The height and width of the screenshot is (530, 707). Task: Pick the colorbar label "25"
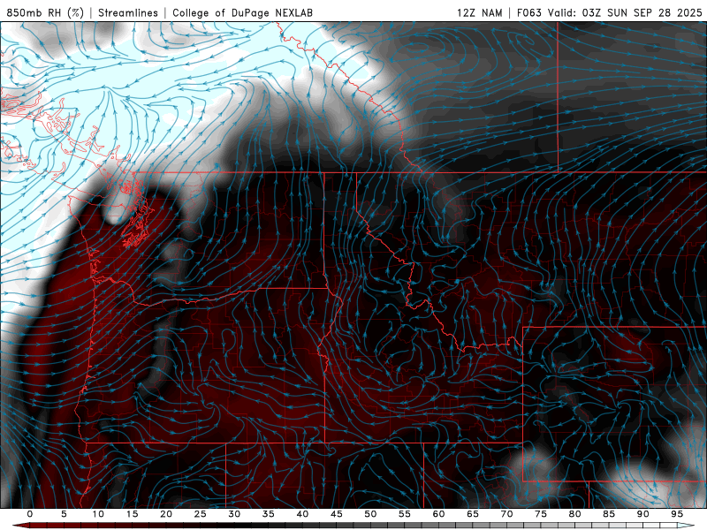[x=201, y=514]
